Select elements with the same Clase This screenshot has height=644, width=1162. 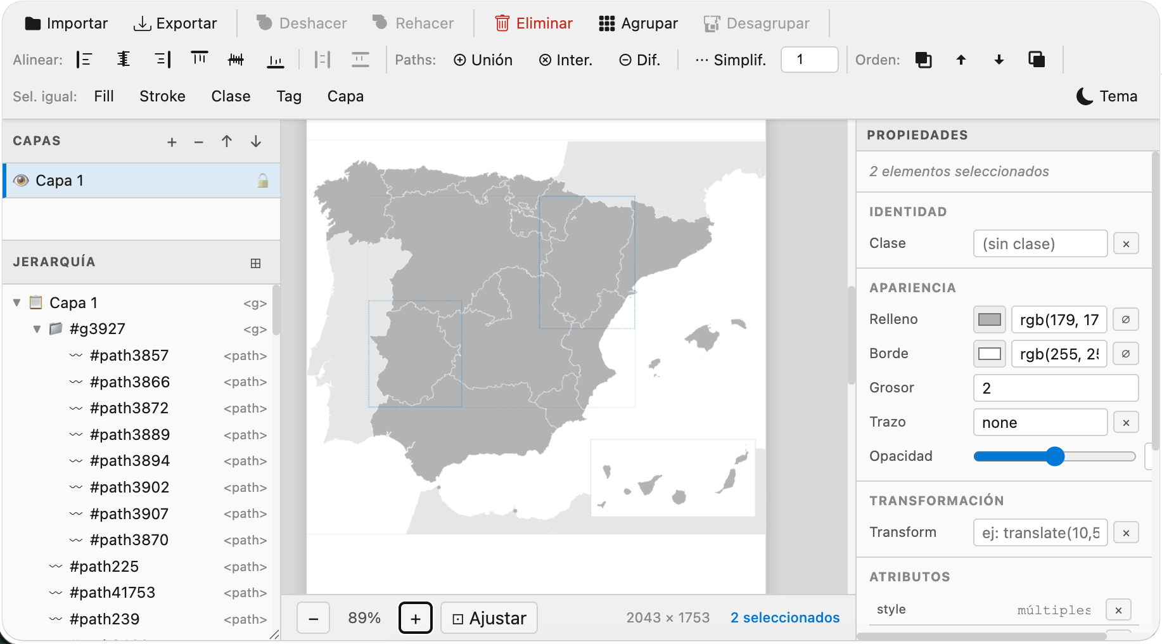231,96
